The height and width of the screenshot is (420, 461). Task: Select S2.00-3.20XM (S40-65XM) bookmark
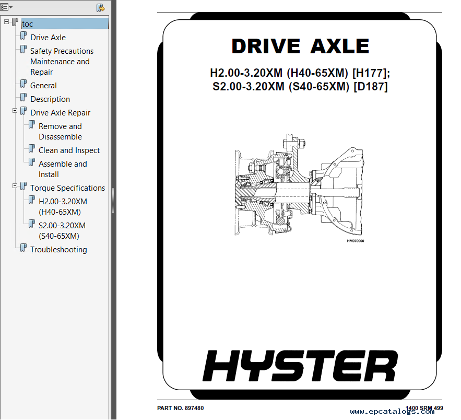tap(62, 231)
